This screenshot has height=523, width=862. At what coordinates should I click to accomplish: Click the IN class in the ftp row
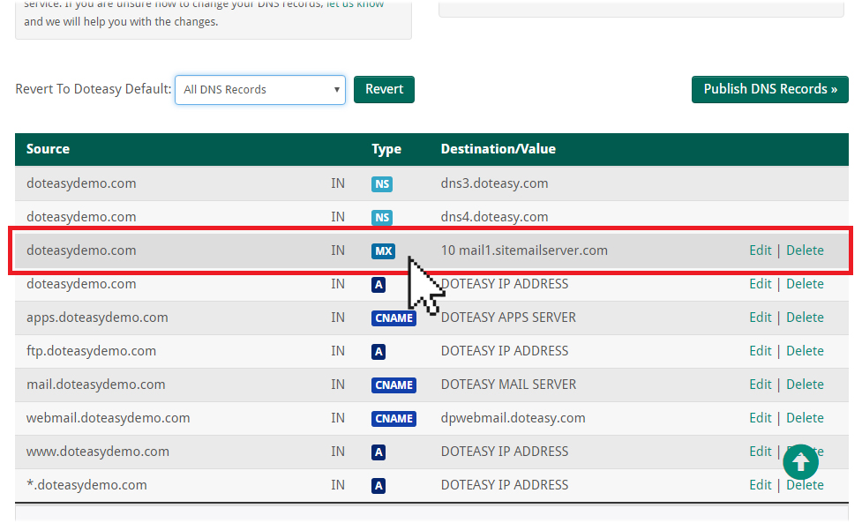click(x=338, y=351)
